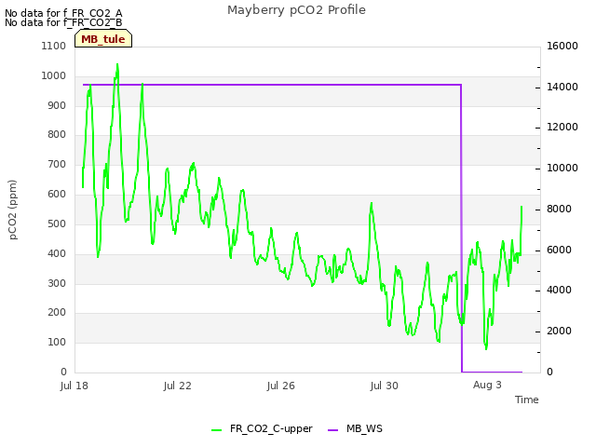Viewport: 596px width, 447px height.
Task: Click the 2000 right axis label
Action: 559,332
